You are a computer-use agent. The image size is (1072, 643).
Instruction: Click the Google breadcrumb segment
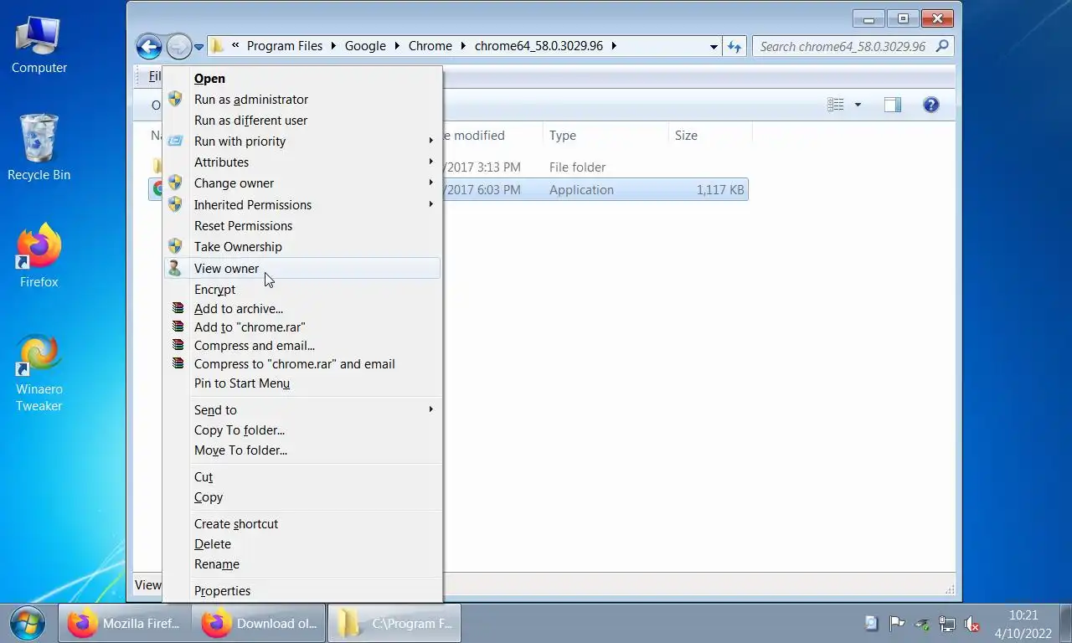[x=365, y=46]
